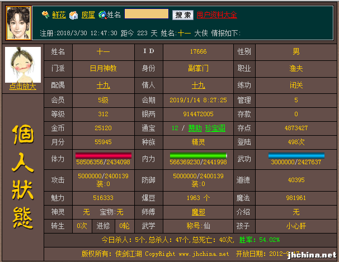339x262 pixels.
Task: Open the spouse 十九 link in 配偶 row
Action: tap(103, 85)
